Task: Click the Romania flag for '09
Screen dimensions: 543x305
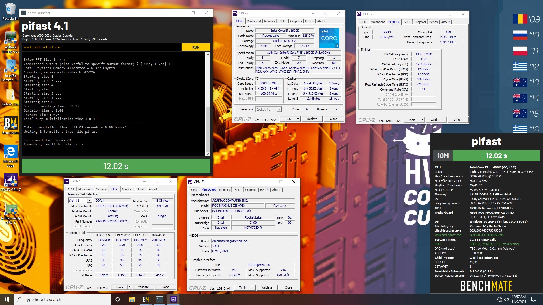Action: click(x=520, y=19)
